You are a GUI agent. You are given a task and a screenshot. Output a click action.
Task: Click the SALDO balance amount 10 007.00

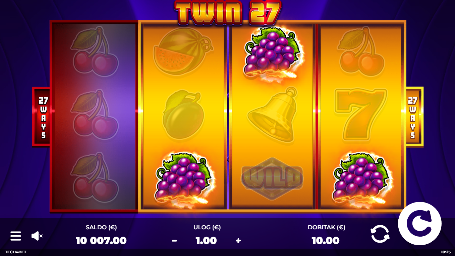(x=101, y=241)
